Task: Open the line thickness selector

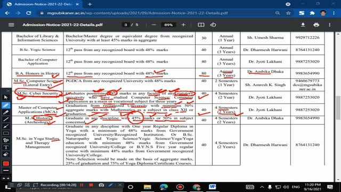Action: [6, 171]
